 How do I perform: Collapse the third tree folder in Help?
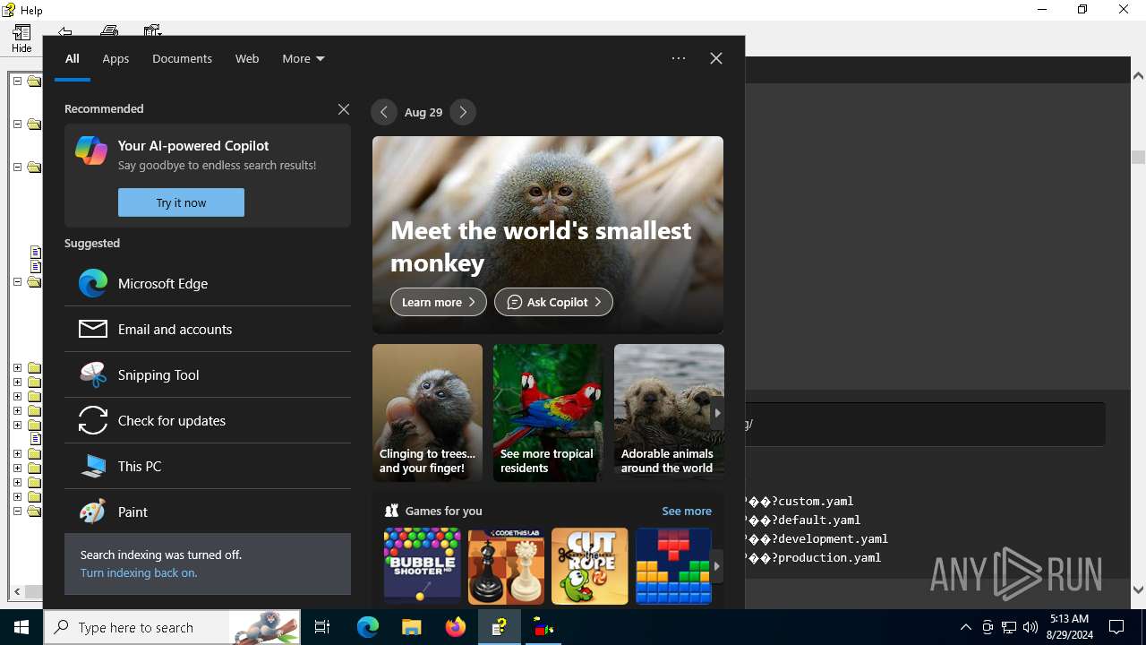point(17,167)
